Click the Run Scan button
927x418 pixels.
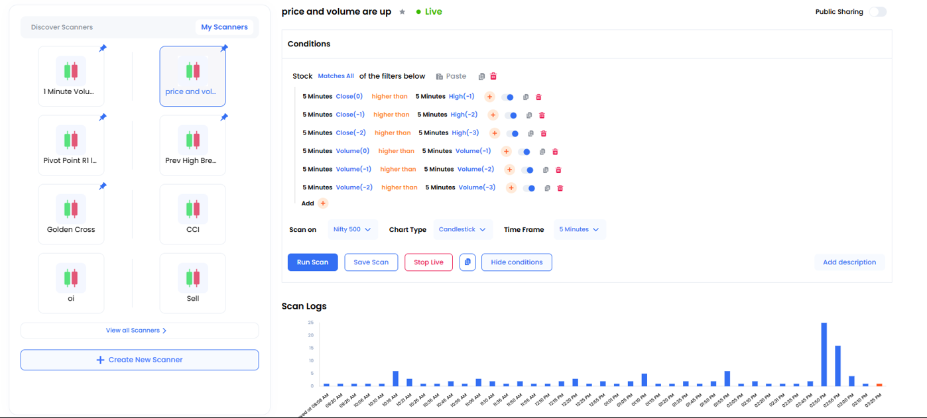312,262
